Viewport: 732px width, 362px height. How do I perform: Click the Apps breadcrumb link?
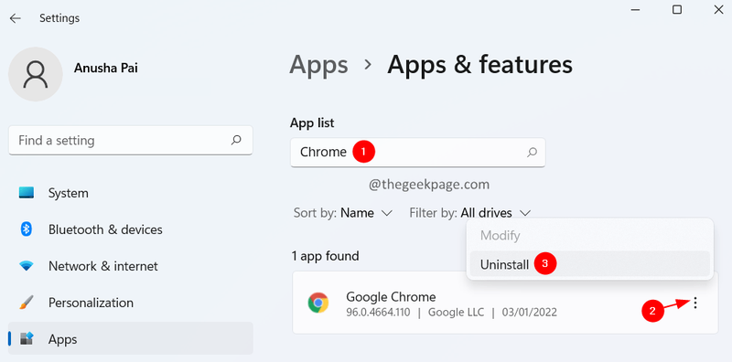tap(318, 65)
